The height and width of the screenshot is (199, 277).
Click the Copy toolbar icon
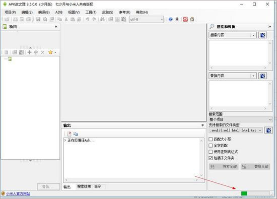tap(59, 19)
